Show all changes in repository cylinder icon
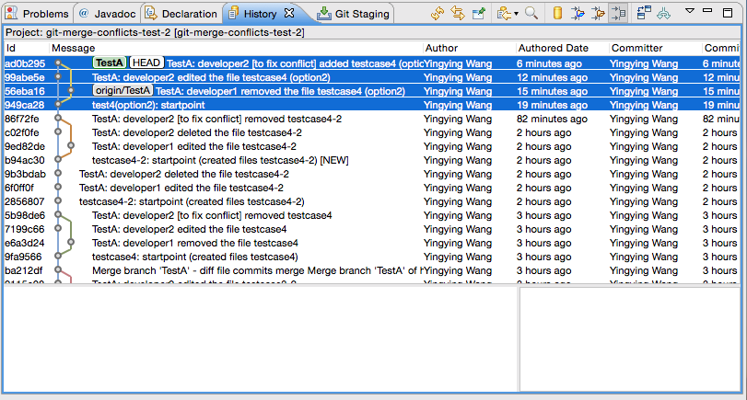Screen dimensions: 747x400 (x=557, y=13)
